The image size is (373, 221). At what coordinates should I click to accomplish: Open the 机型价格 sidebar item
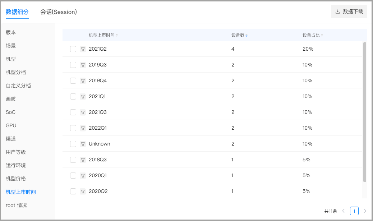[x=16, y=179]
